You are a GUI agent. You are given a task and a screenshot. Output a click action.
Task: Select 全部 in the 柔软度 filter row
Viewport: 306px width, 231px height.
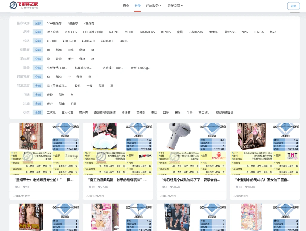click(38, 59)
